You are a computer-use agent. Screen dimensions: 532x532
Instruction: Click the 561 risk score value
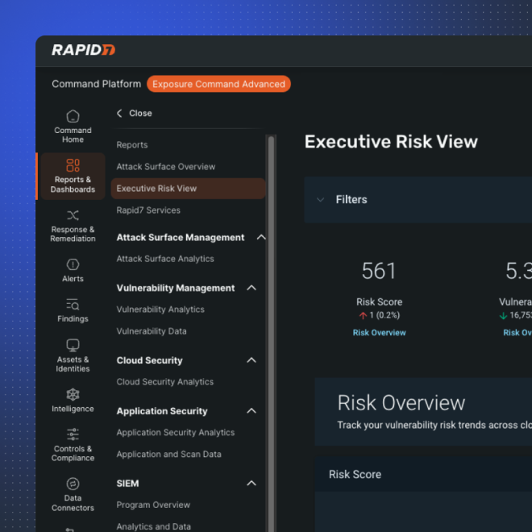click(379, 271)
